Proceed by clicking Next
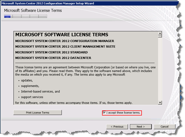Viewport: 185px width, 137px height. [x=141, y=127]
